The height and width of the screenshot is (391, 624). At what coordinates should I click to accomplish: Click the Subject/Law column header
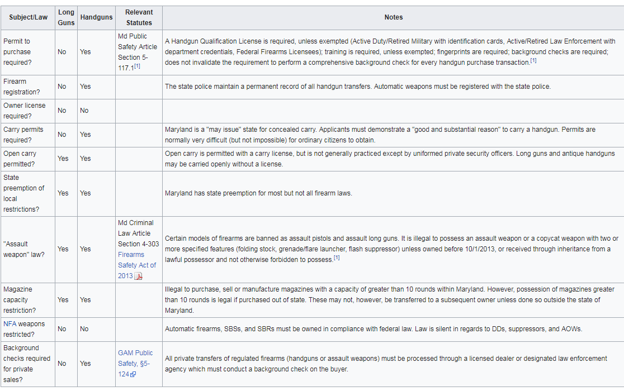tap(29, 17)
